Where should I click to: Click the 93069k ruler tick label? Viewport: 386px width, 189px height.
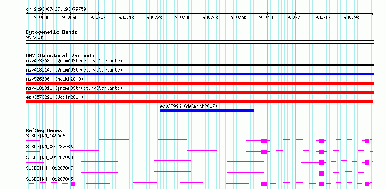click(x=70, y=17)
